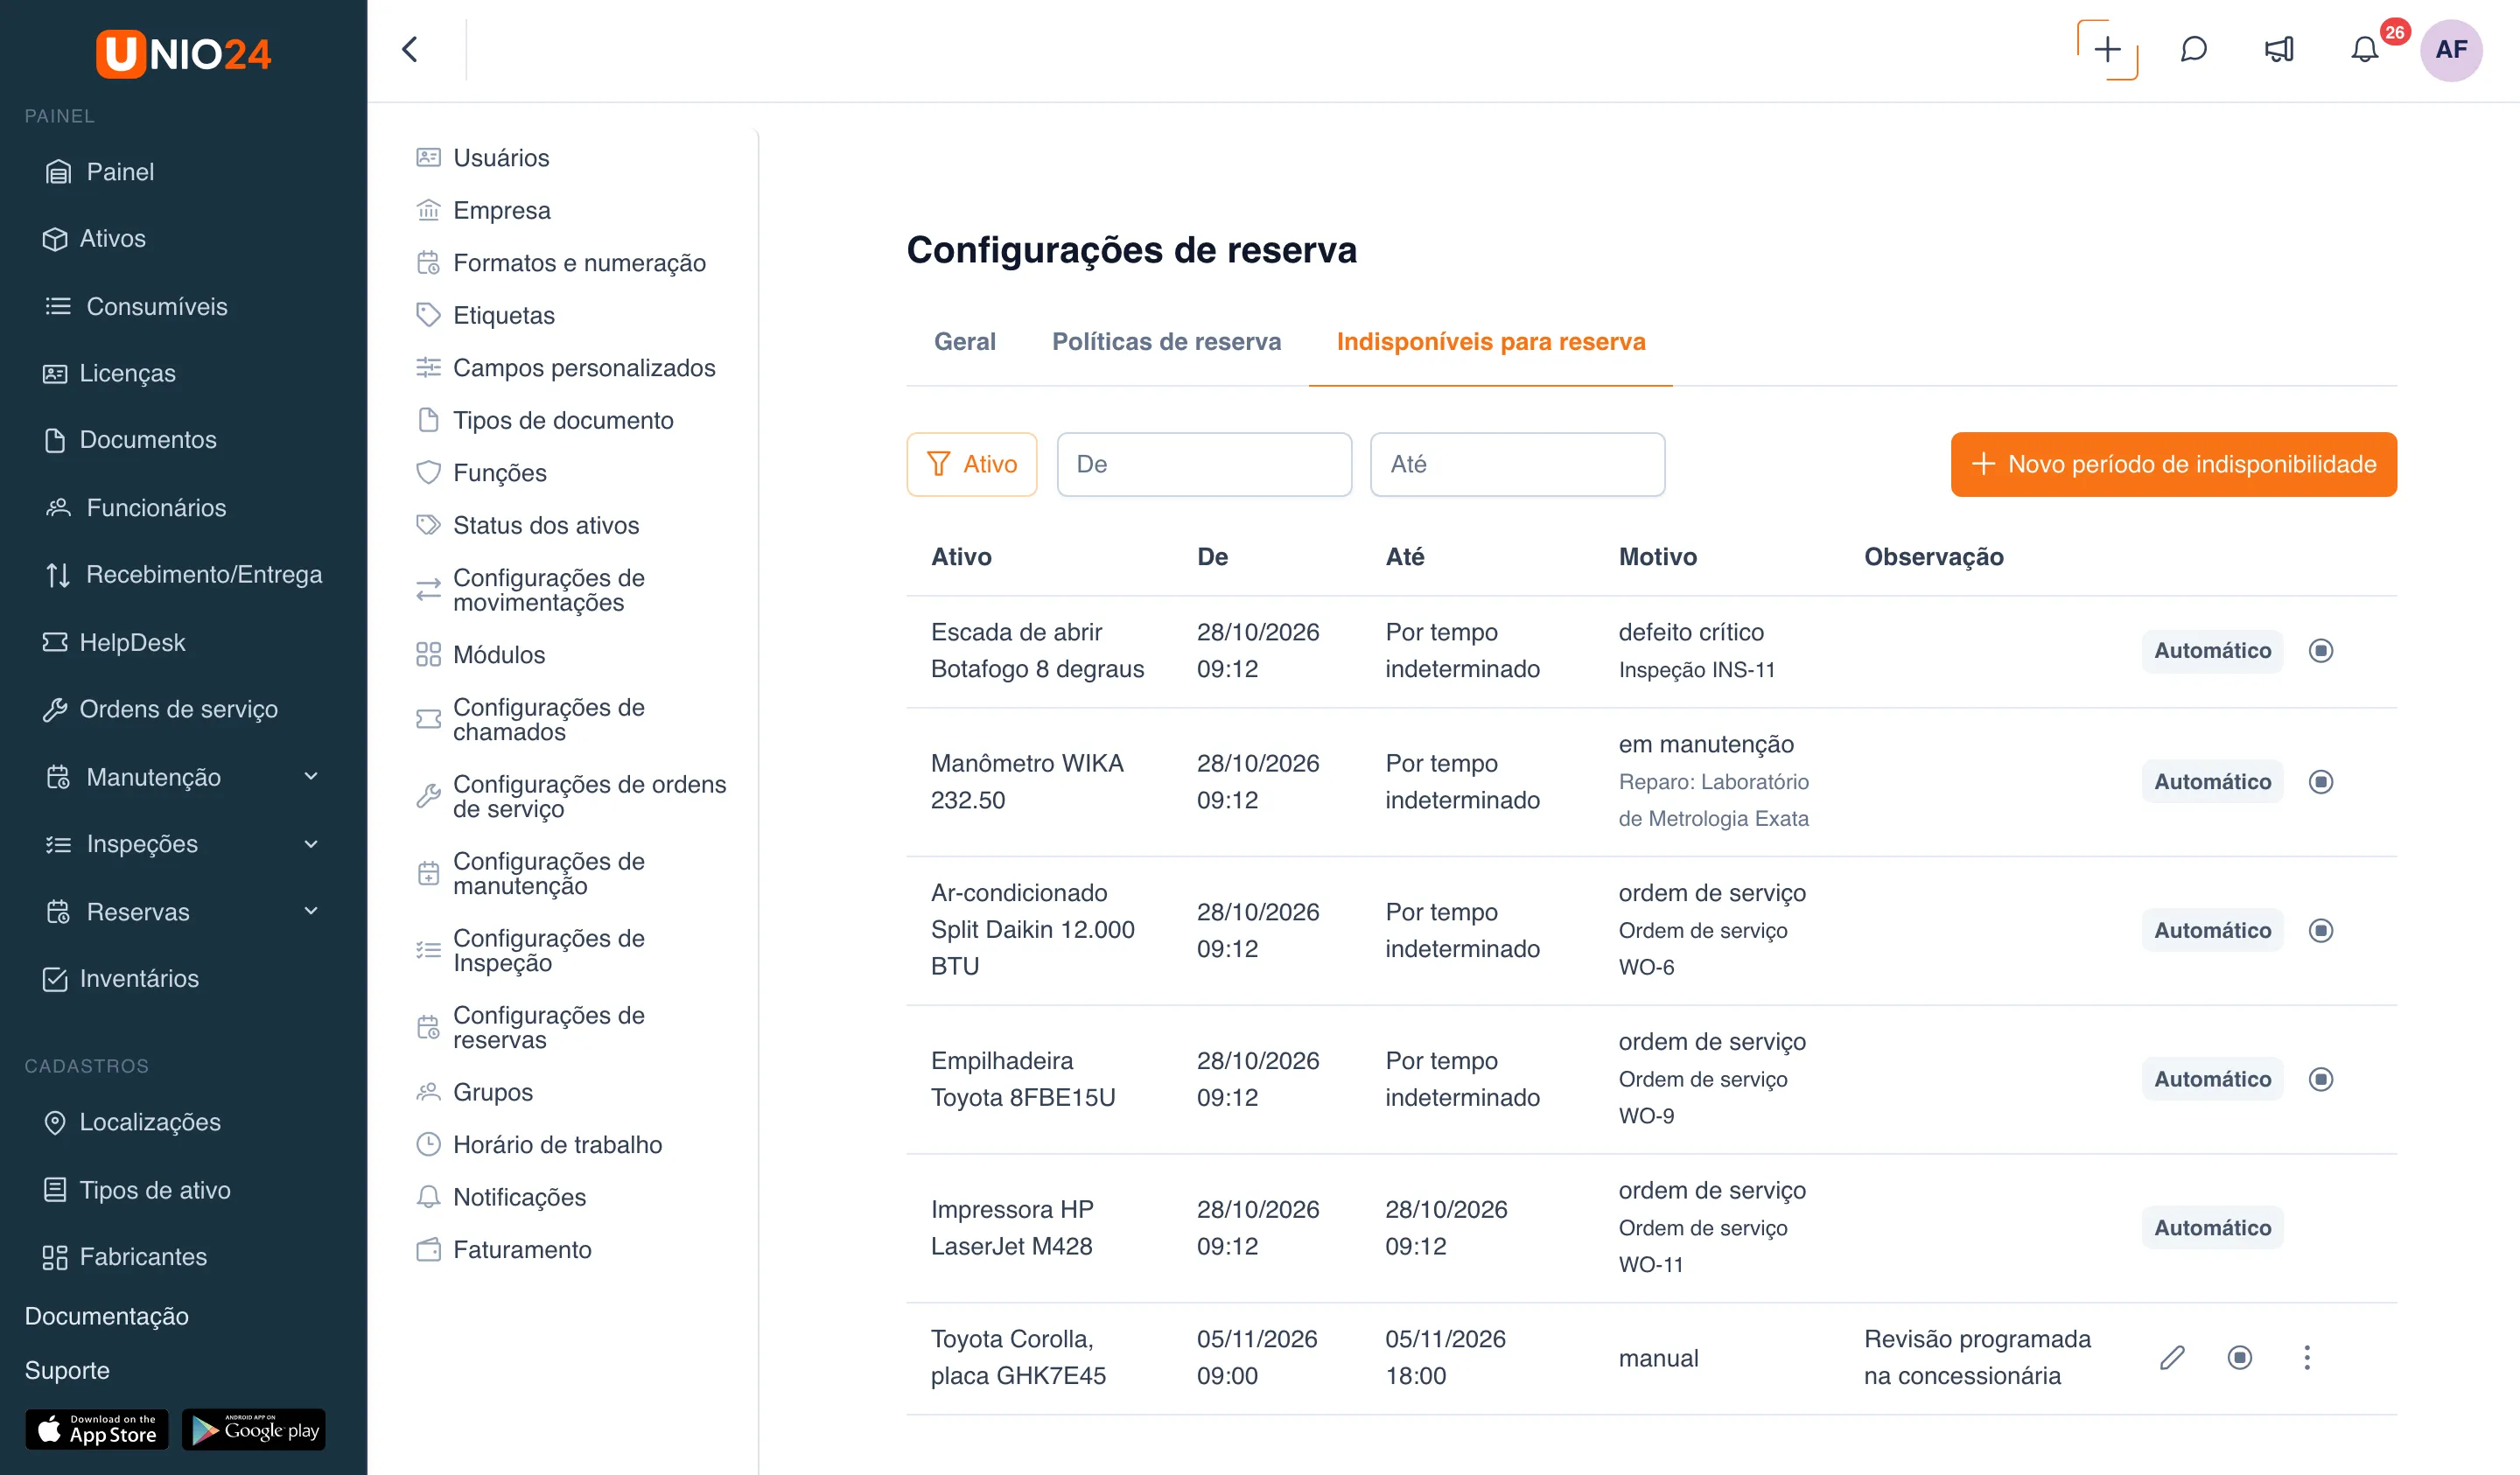
Task: Switch to the Geral tab
Action: coord(965,342)
